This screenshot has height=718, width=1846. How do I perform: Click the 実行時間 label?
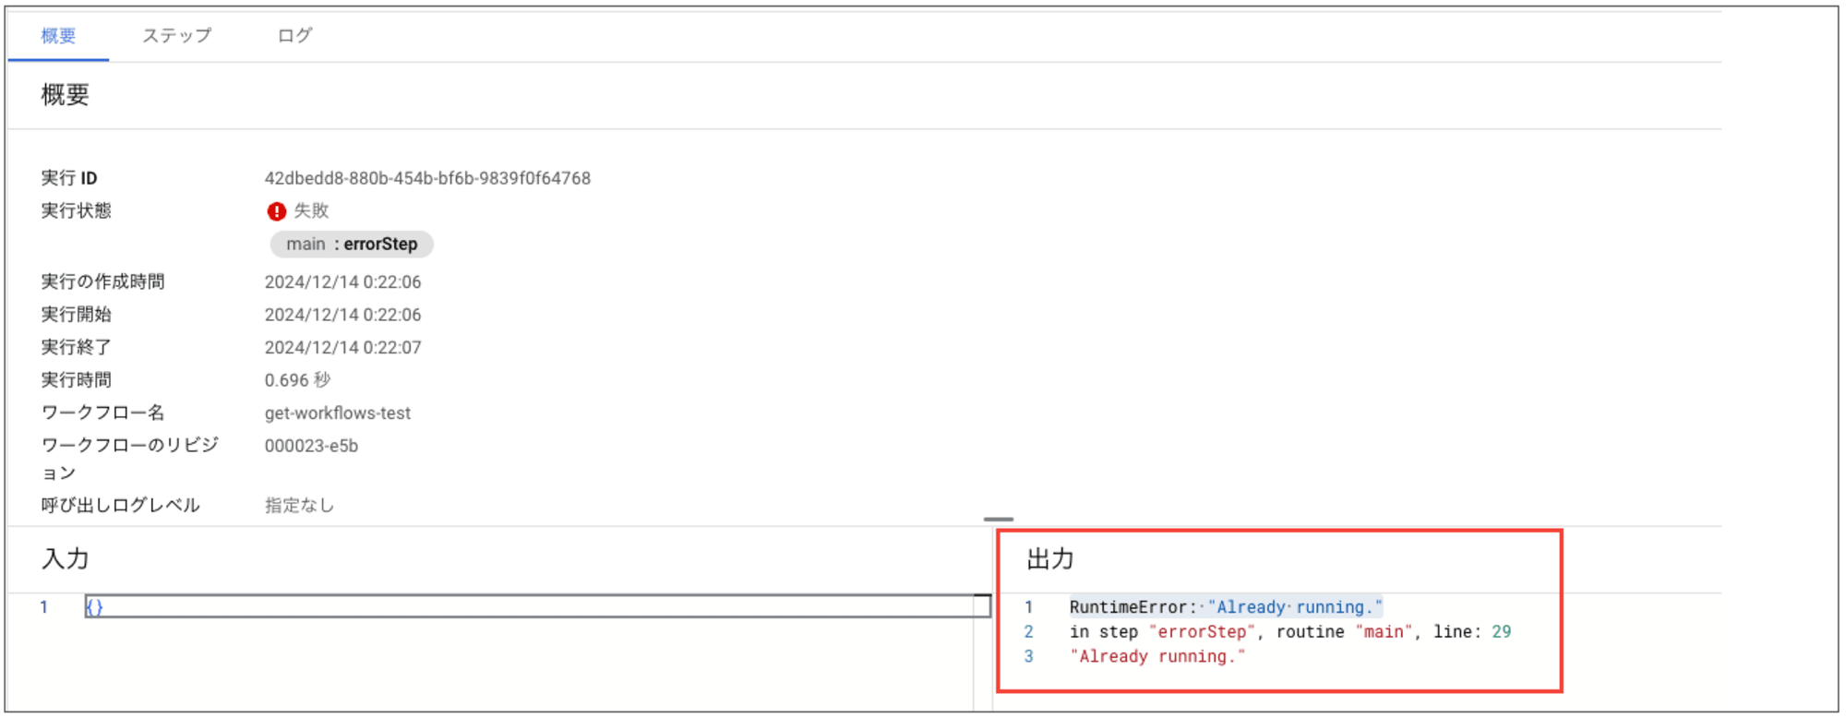coord(76,380)
